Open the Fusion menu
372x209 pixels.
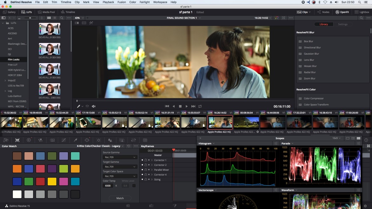pos(122,2)
